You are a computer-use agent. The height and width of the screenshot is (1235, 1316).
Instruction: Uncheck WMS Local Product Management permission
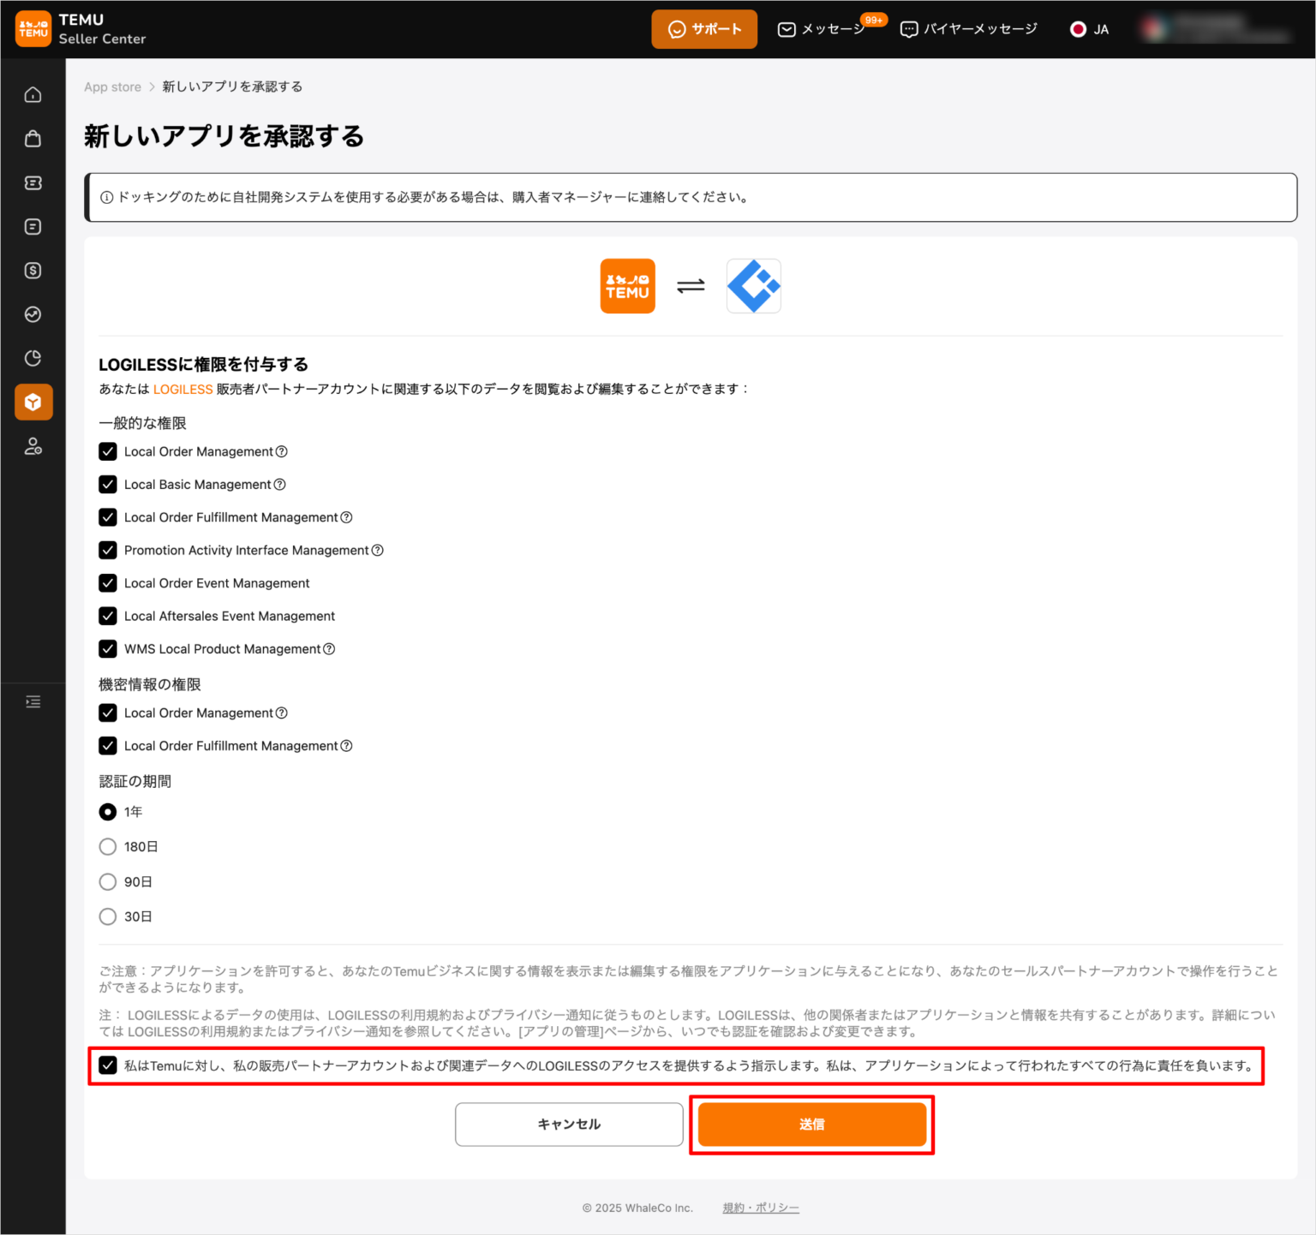point(108,649)
